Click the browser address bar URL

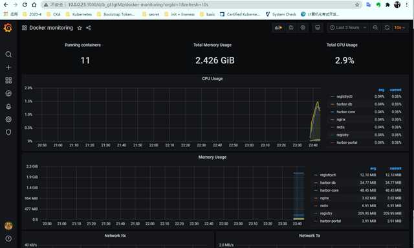138,5
